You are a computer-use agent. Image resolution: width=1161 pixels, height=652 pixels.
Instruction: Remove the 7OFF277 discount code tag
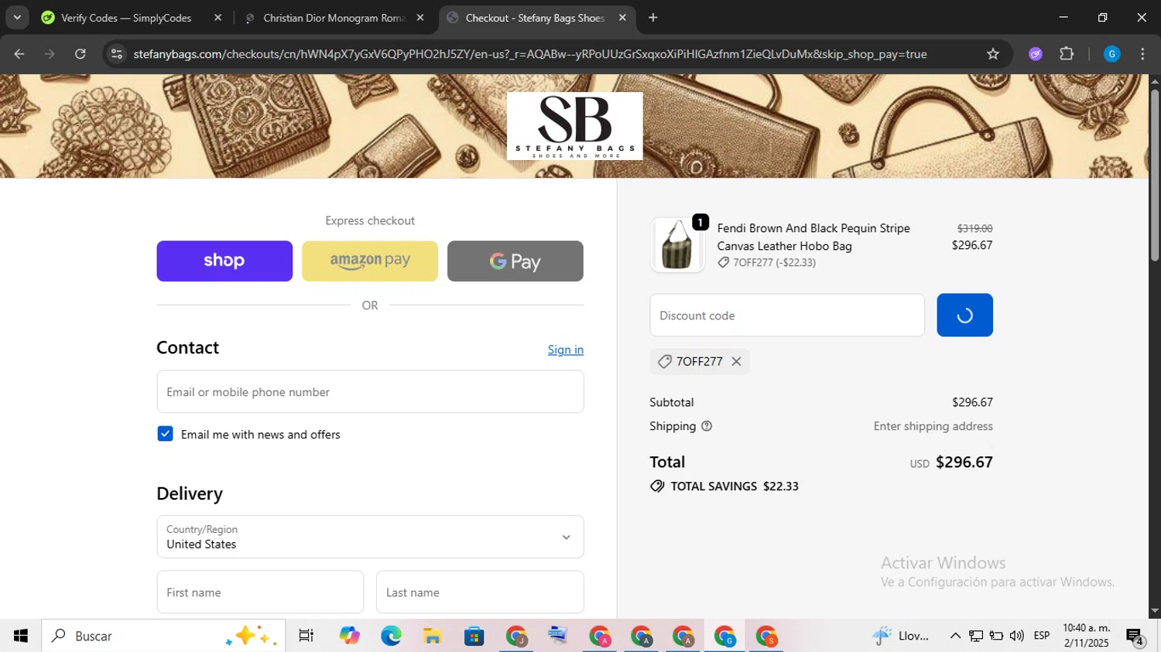(x=736, y=361)
